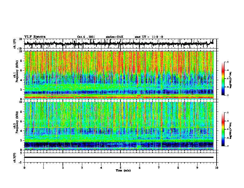Click the ch.1 'Frequency (kHz)' axis label
The height and width of the screenshot is (188, 244).
pos(17,72)
